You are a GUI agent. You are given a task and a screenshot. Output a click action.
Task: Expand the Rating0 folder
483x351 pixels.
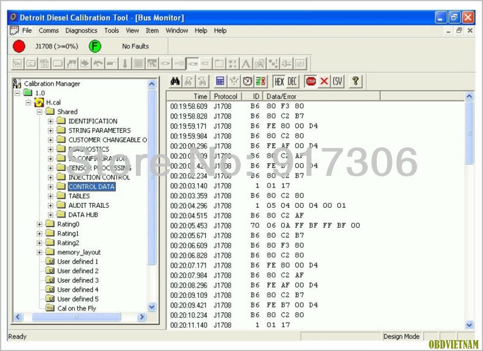[39, 224]
